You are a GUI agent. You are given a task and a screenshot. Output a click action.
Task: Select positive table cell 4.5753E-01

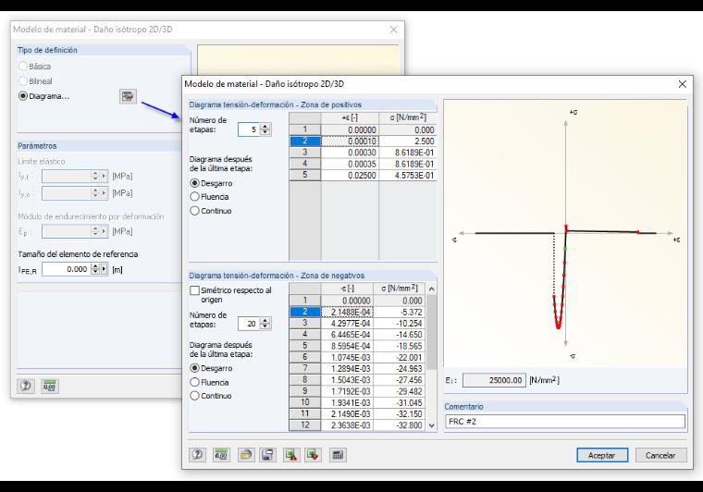pos(408,175)
